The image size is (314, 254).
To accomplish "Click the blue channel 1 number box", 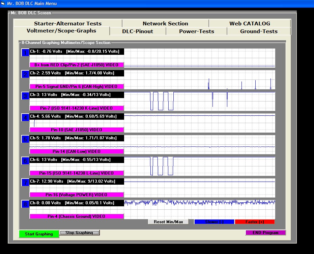I will [25, 53].
